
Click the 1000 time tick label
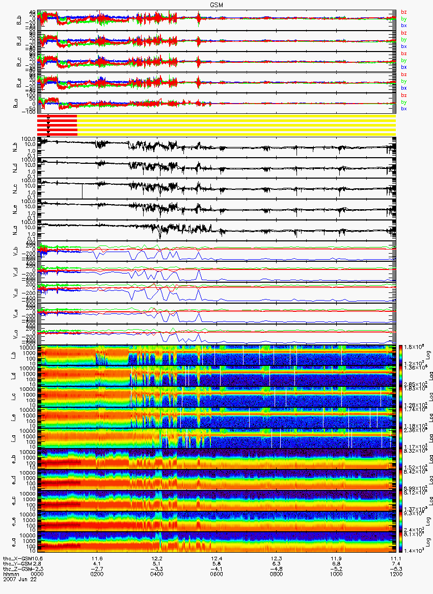(x=336, y=574)
